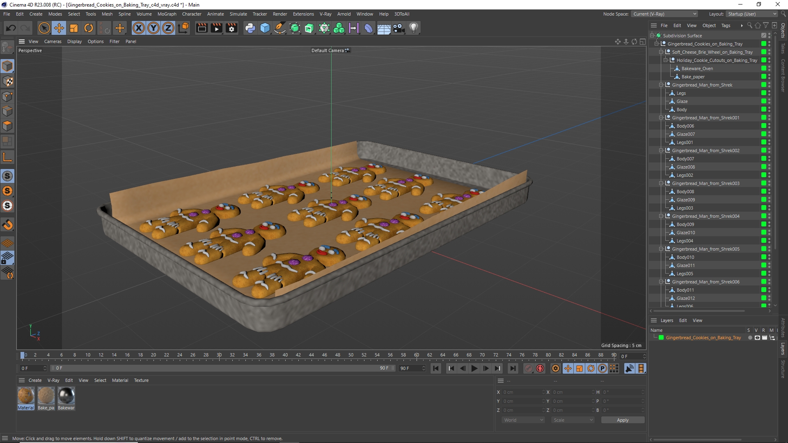
Task: Toggle eye visibility of Gingerbread layer
Action: point(757,338)
